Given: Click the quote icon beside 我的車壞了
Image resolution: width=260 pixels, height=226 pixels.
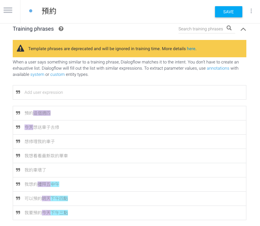Looking at the screenshot, I should click(18, 170).
